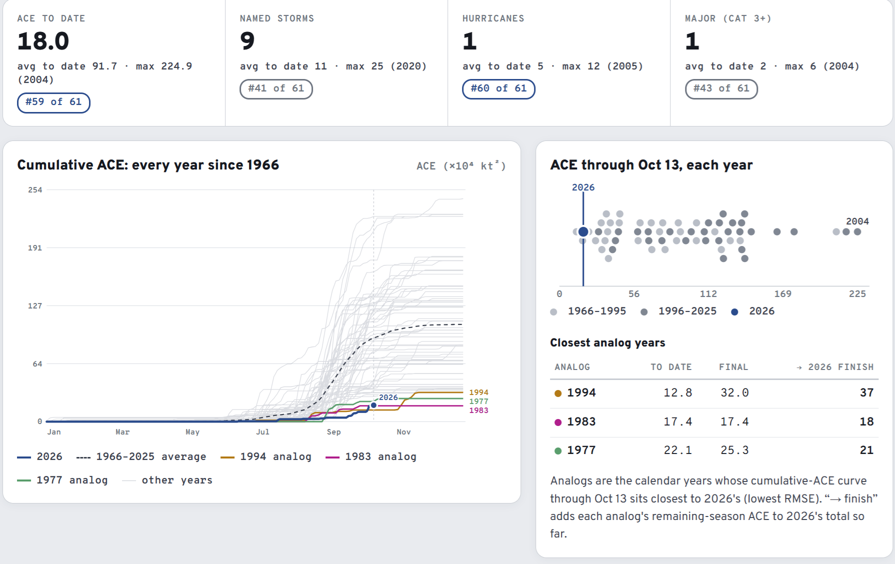Toggle the 1994 analog legend item
This screenshot has height=564, width=895.
pos(266,457)
